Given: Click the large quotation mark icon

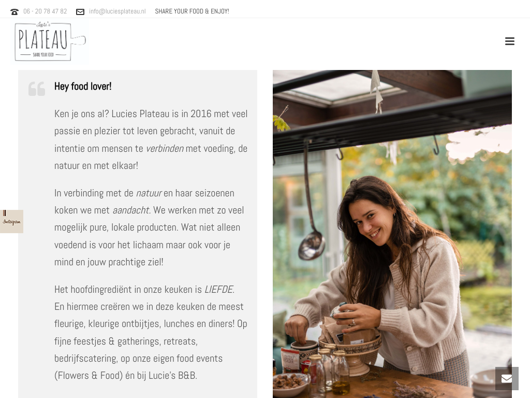Looking at the screenshot, I should pyautogui.click(x=37, y=89).
